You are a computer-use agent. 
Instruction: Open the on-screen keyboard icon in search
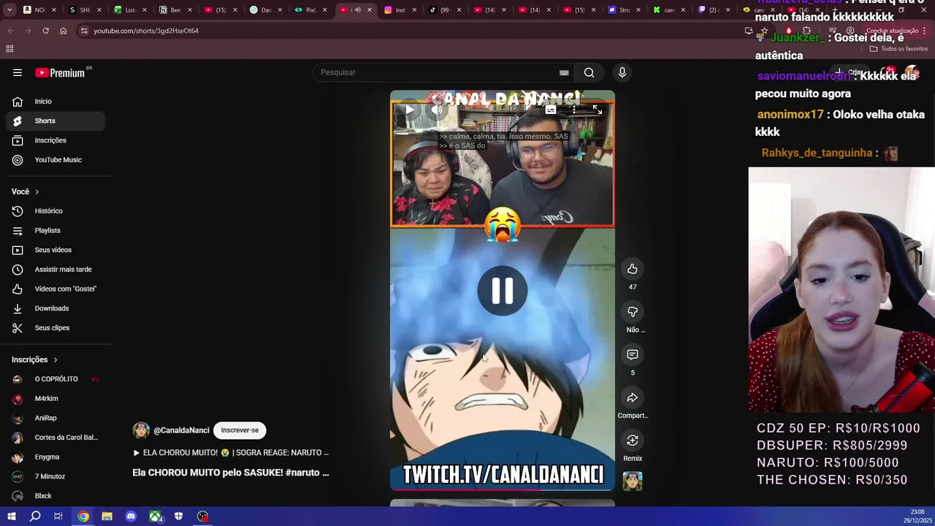[x=564, y=72]
